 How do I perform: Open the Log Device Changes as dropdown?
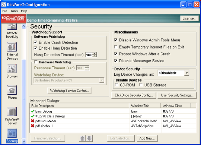click(x=187, y=73)
